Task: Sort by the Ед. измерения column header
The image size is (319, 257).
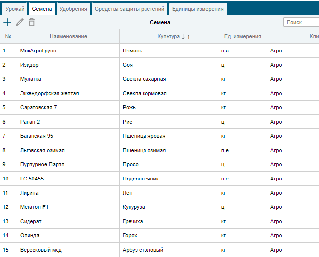Action: (x=242, y=36)
